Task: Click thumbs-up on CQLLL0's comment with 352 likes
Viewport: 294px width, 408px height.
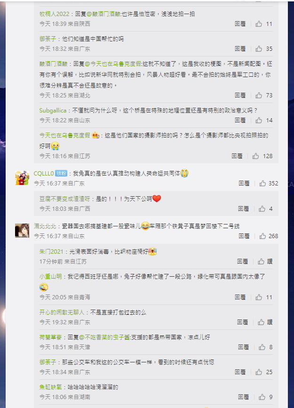Action: (x=262, y=184)
